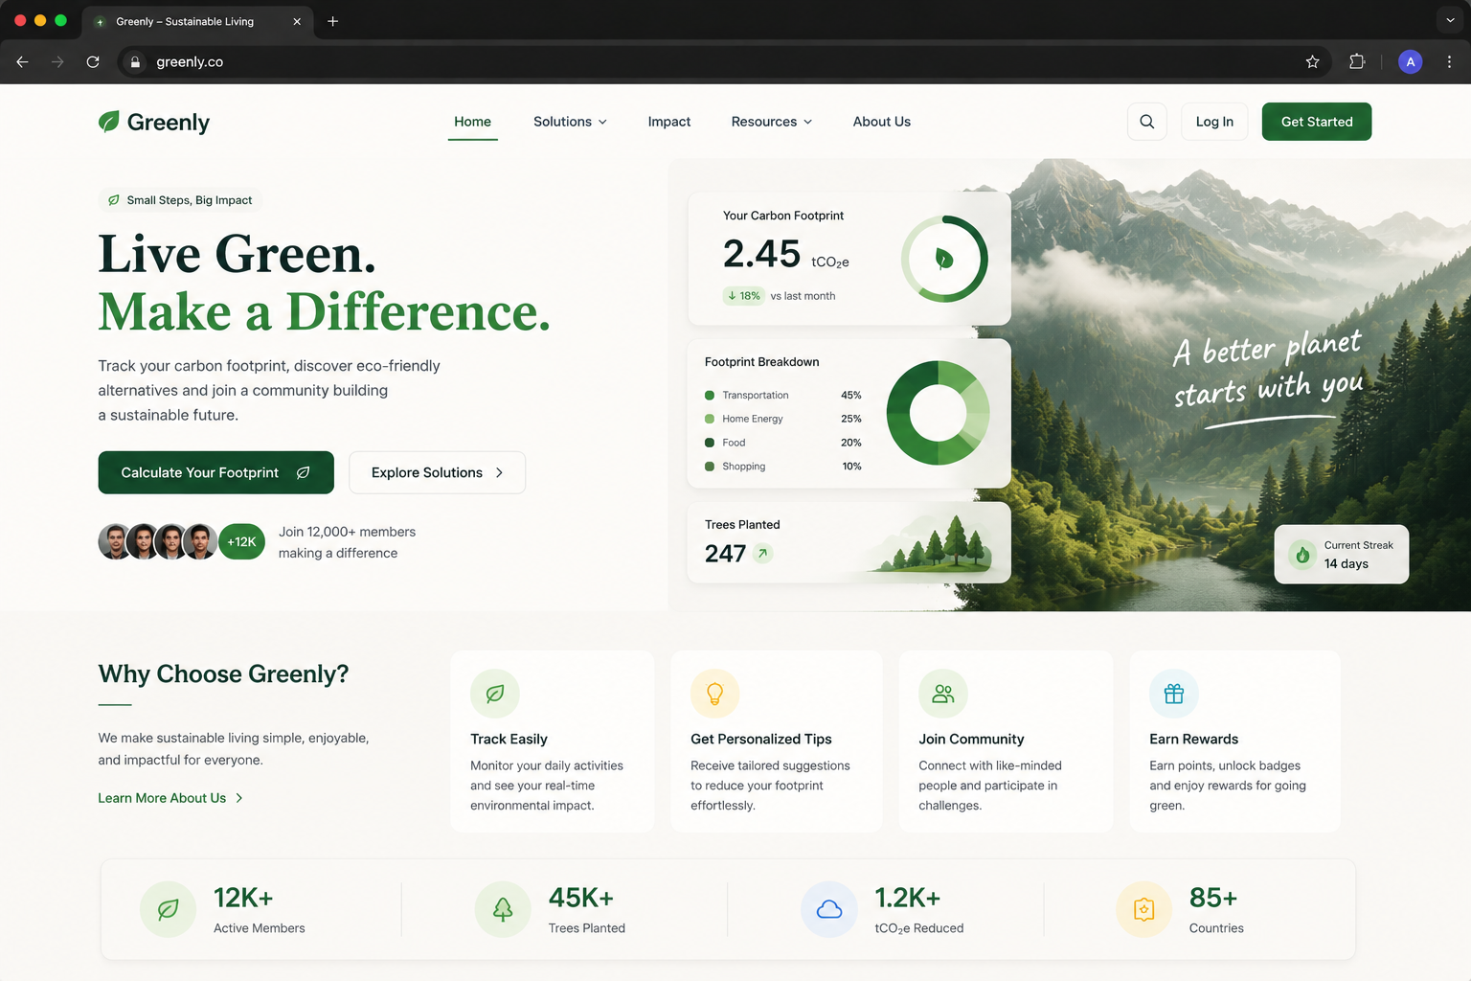Open the About Us nav item
Viewport: 1471px width, 981px height.
[x=882, y=122]
